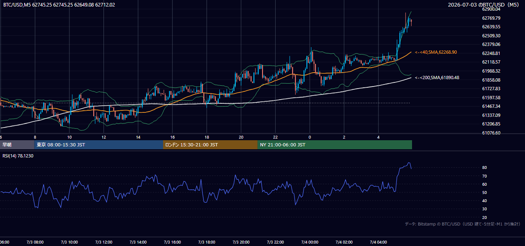Viewport: 525px width, 246px height.
Task: Click the 61467.34 price axis label
Action: pyautogui.click(x=491, y=106)
